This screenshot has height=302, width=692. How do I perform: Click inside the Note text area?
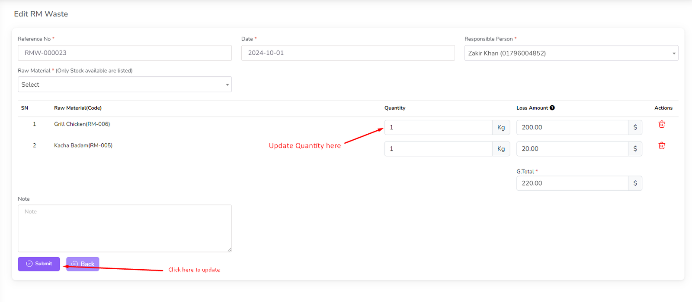pos(125,228)
